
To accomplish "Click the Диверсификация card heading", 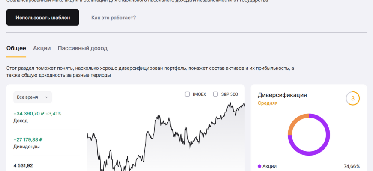I will 282,95.
